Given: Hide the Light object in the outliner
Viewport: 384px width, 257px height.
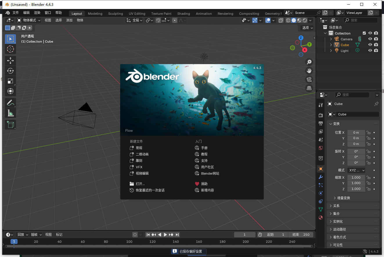Looking at the screenshot, I should (x=370, y=50).
